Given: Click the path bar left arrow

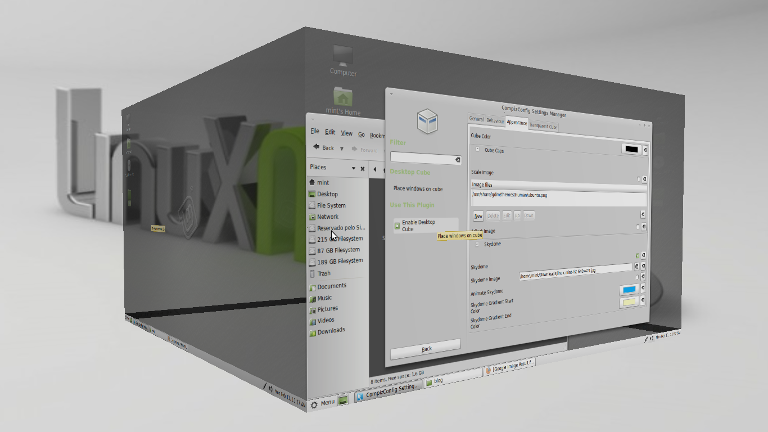Looking at the screenshot, I should point(375,169).
